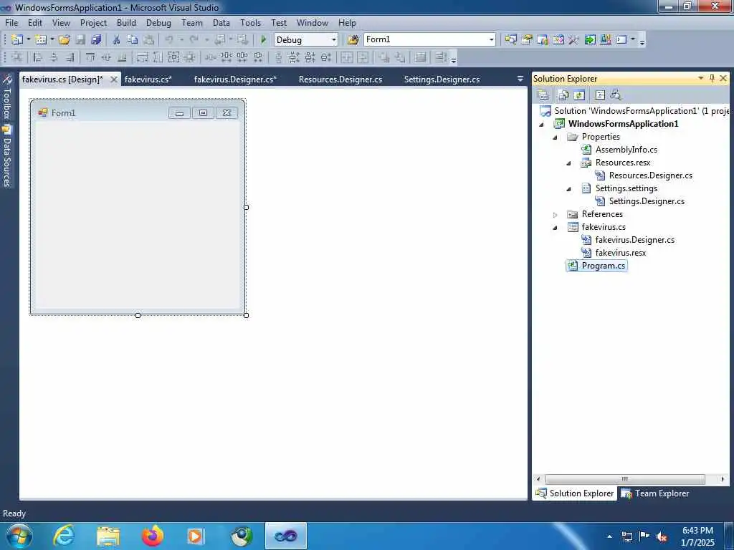Viewport: 734px width, 550px height.
Task: Open the New Project button dropdown arrow
Action: click(x=28, y=40)
